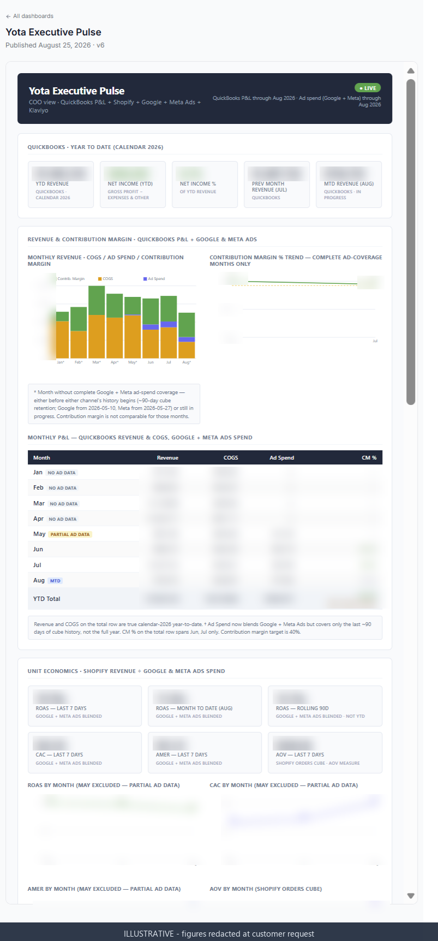
Task: Open the ROAS — Last 7 Days card
Action: click(x=85, y=706)
